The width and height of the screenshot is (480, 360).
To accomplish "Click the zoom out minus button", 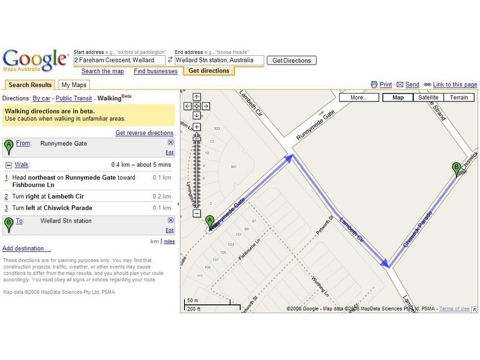I will [x=196, y=213].
